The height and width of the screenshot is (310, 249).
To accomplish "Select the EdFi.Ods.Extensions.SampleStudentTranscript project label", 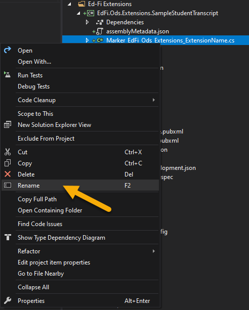I will (157, 13).
